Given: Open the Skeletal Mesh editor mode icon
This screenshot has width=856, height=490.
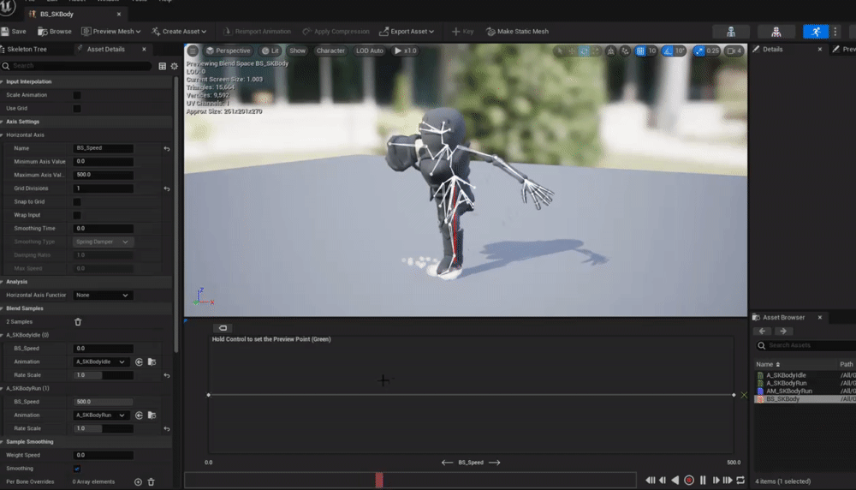Looking at the screenshot, I should coord(776,32).
